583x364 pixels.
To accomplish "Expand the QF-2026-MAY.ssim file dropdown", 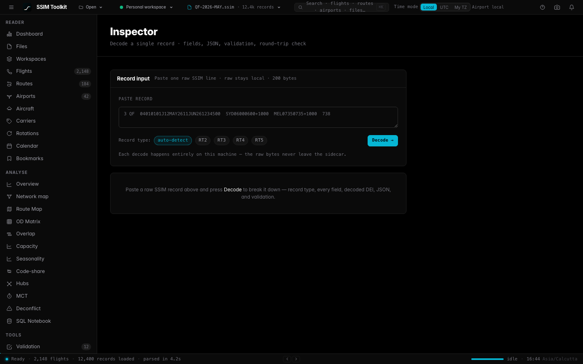I will coord(234,7).
